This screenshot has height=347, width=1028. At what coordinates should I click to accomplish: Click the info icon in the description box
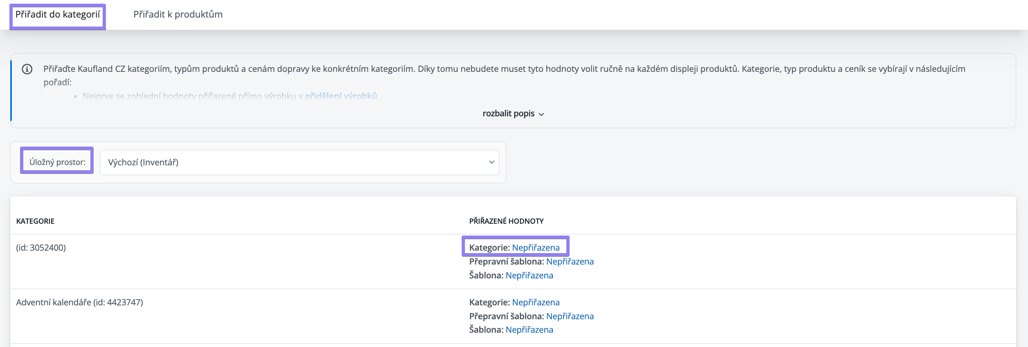pos(27,69)
